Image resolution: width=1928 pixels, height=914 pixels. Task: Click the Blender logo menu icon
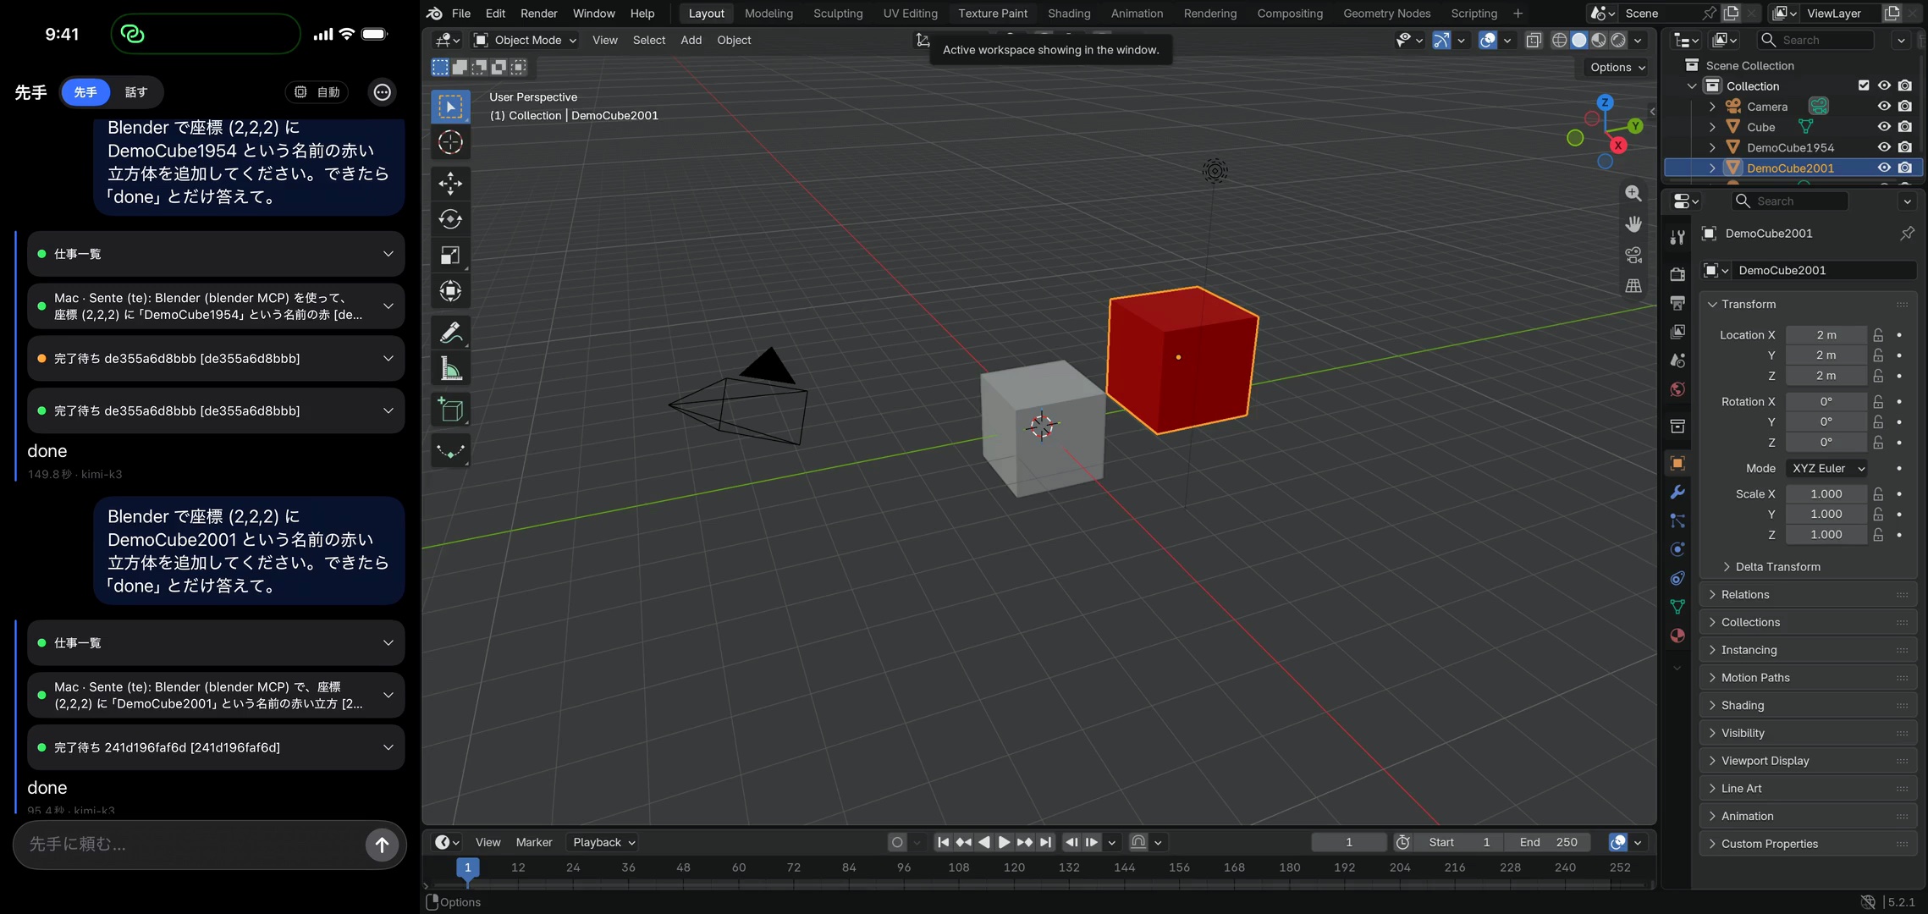[x=434, y=14]
